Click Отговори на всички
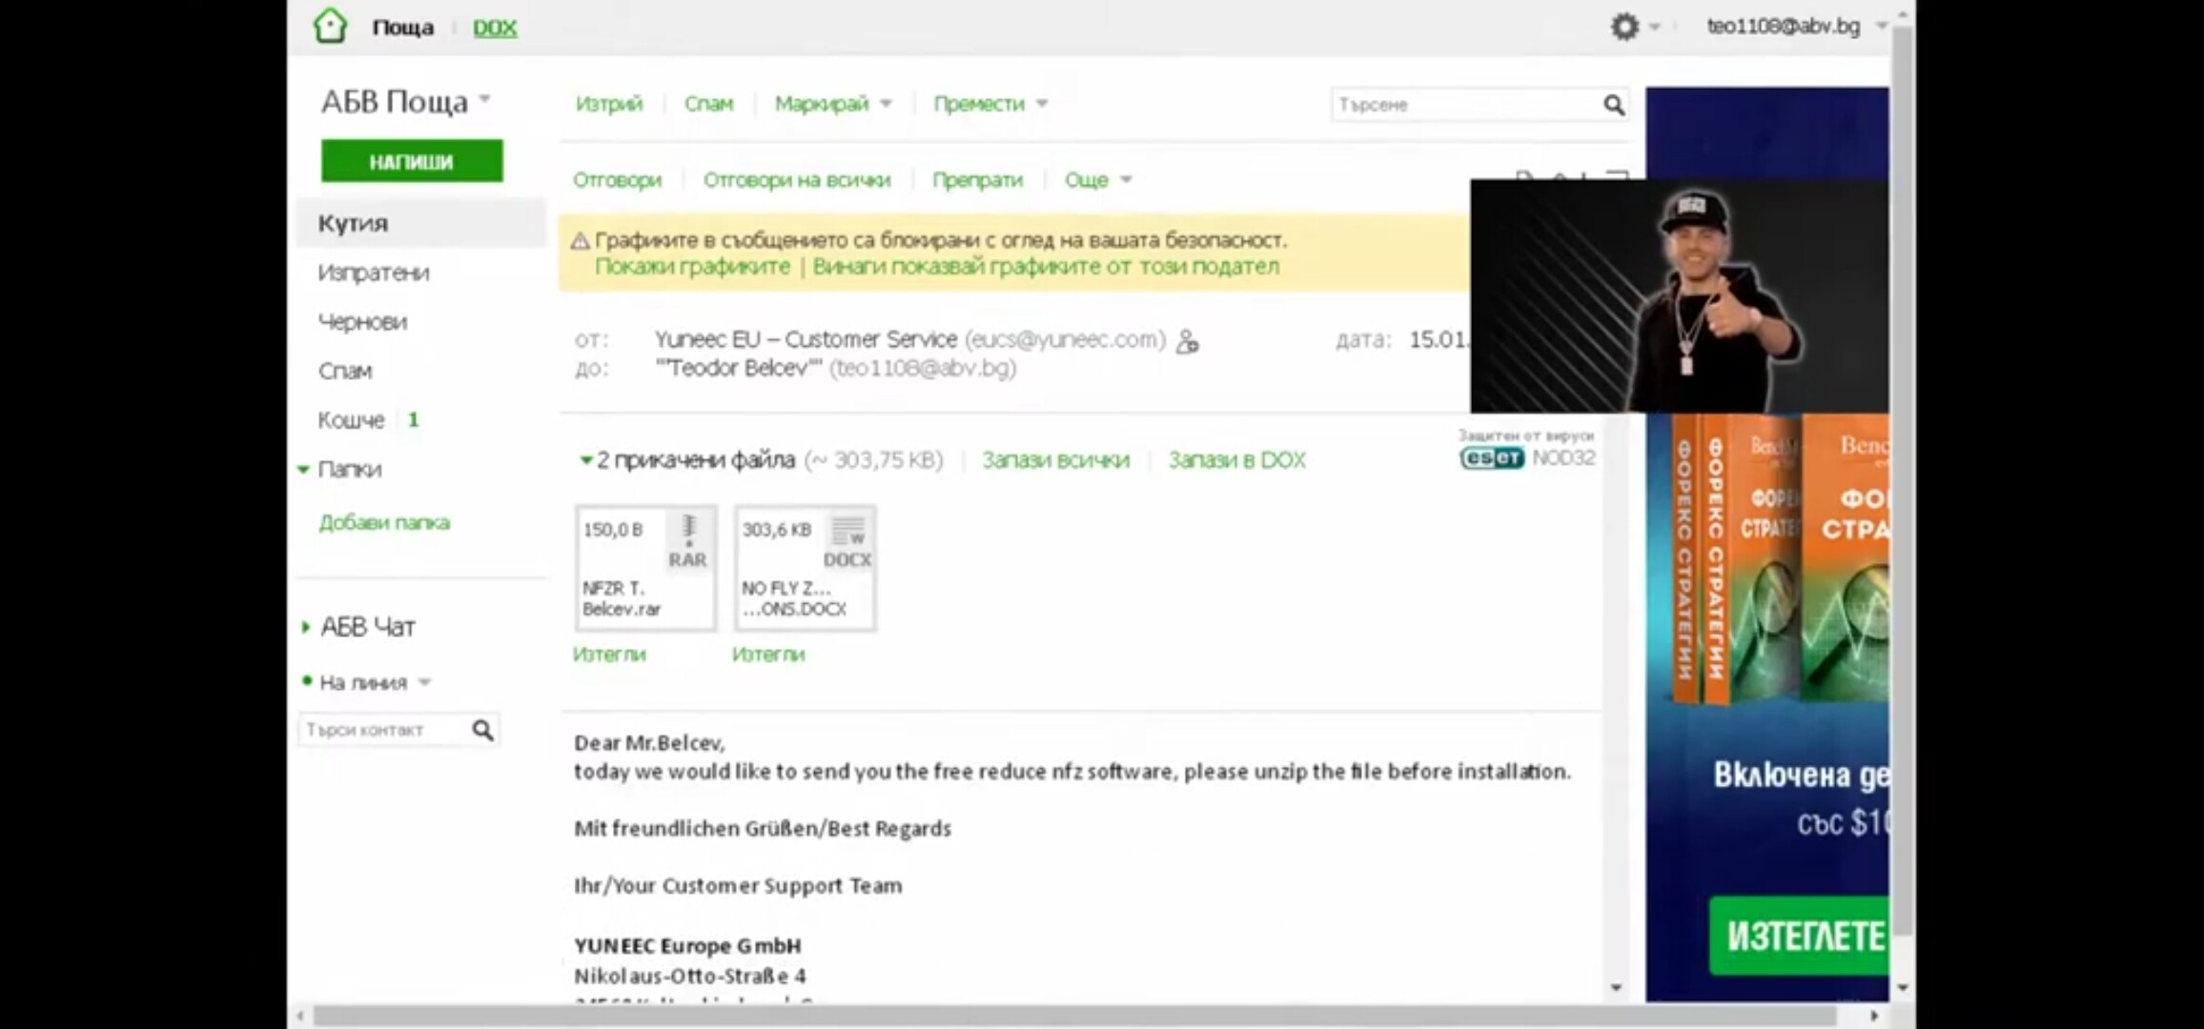 [797, 180]
